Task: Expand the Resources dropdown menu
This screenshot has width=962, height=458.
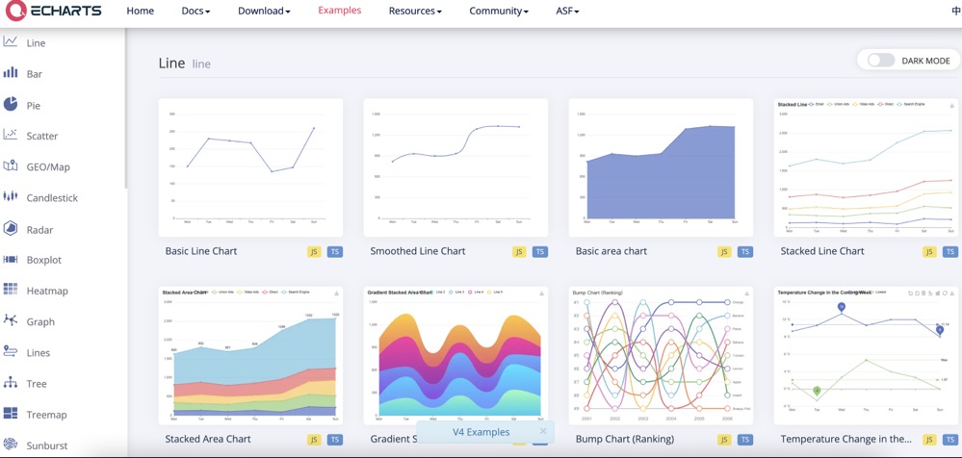Action: (x=415, y=12)
